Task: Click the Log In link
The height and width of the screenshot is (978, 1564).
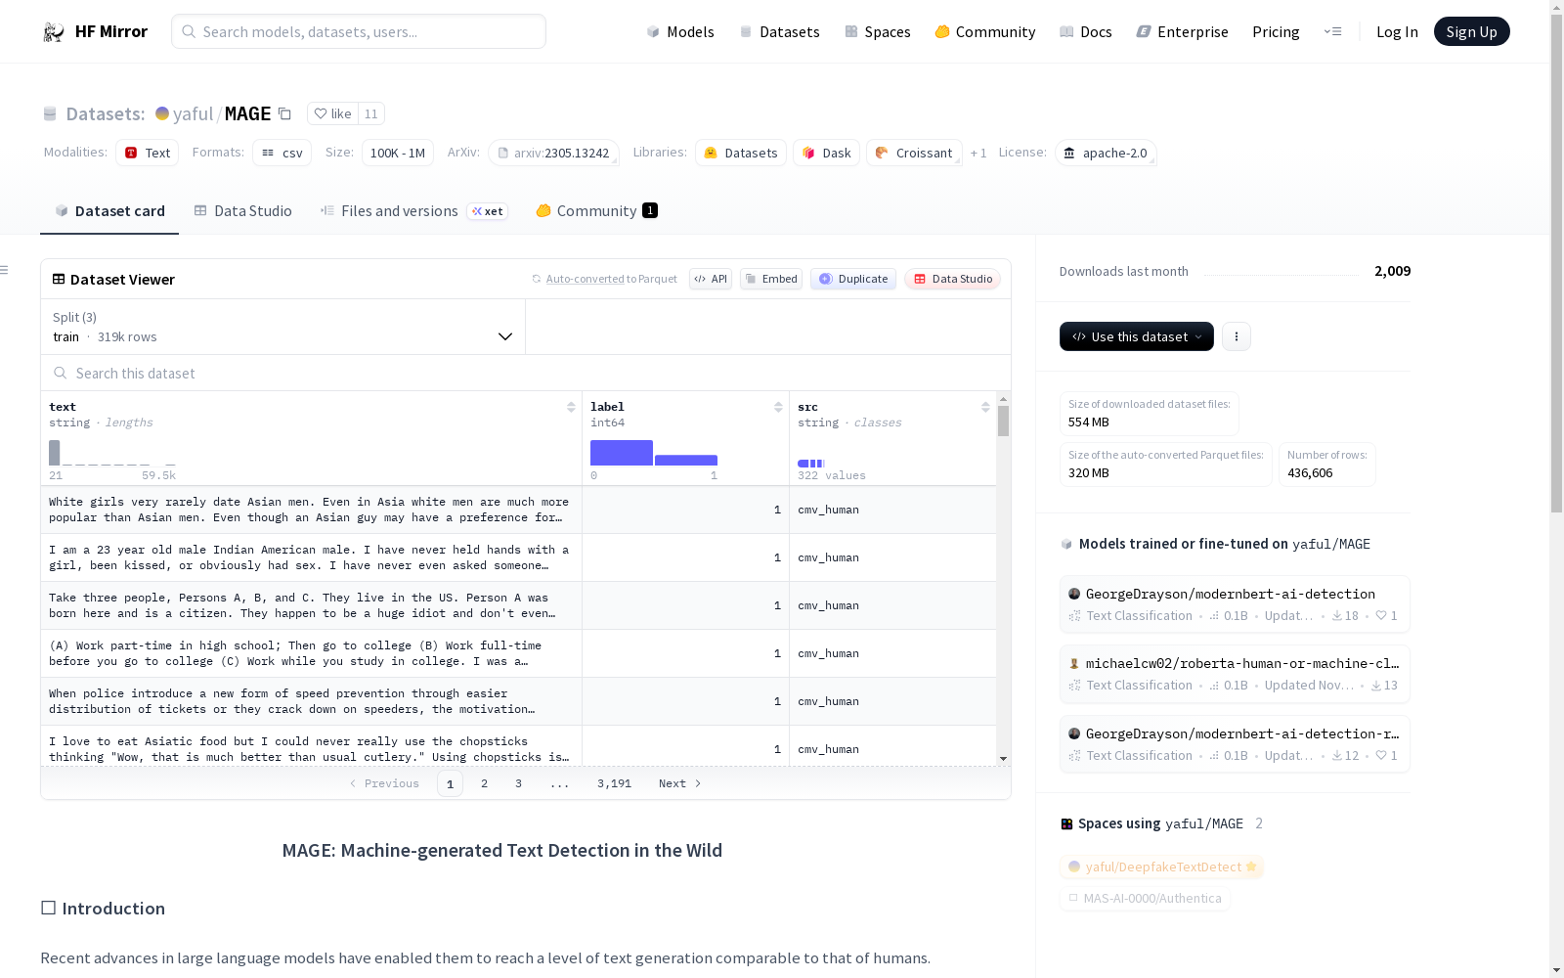Action: point(1397,32)
